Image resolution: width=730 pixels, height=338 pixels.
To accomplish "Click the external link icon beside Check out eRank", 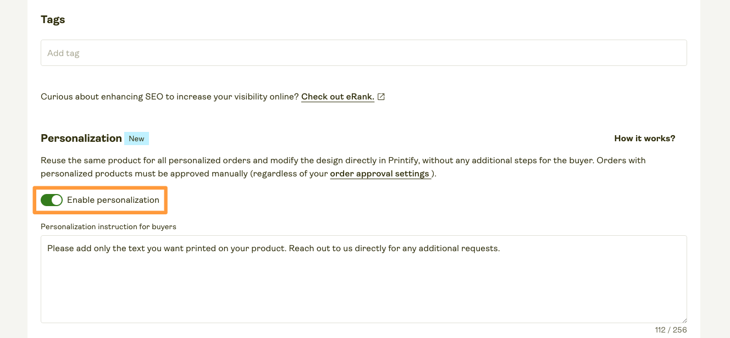I will (x=381, y=96).
